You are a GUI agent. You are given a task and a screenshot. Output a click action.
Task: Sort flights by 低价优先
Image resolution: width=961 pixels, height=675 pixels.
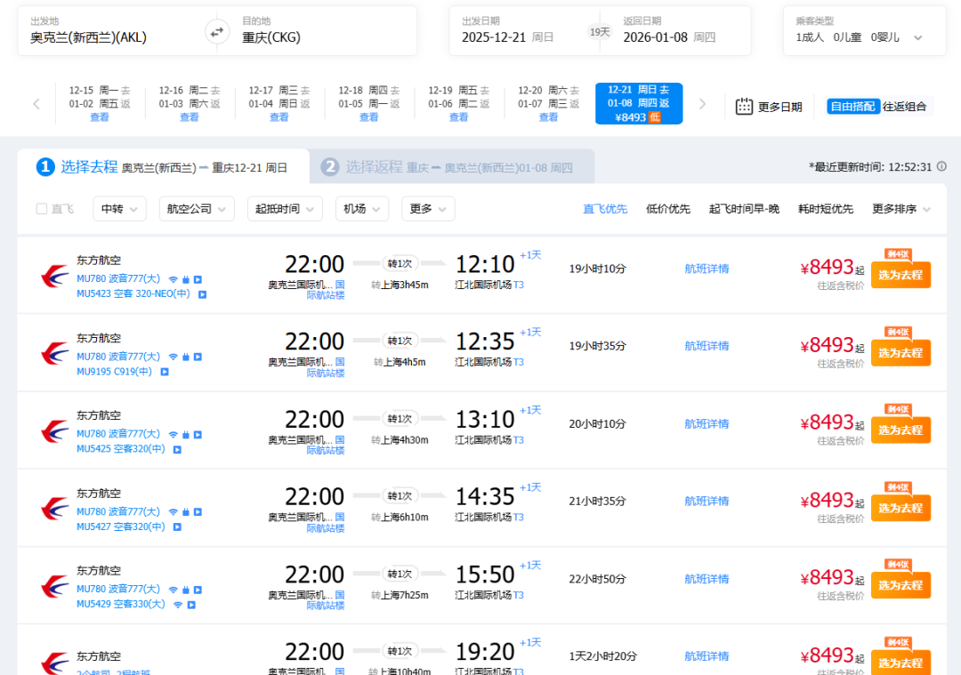click(x=667, y=209)
